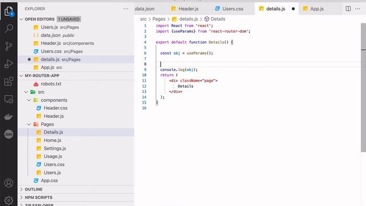Open editor more actions menu

coord(357,9)
